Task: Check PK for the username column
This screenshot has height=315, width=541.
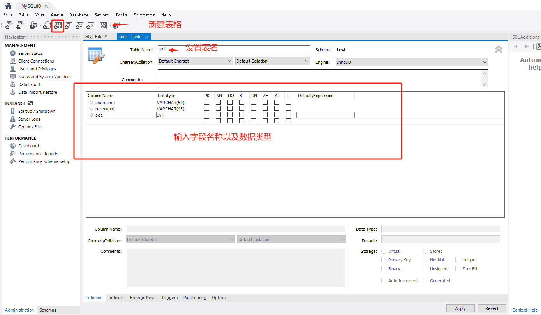Action: (x=207, y=102)
